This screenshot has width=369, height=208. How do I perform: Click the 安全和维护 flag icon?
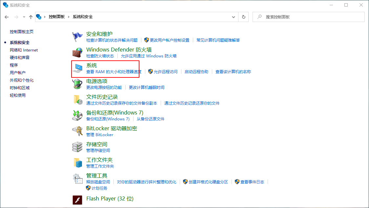(x=77, y=37)
